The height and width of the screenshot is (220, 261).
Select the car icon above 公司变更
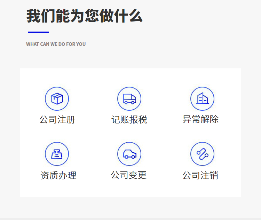129,154
